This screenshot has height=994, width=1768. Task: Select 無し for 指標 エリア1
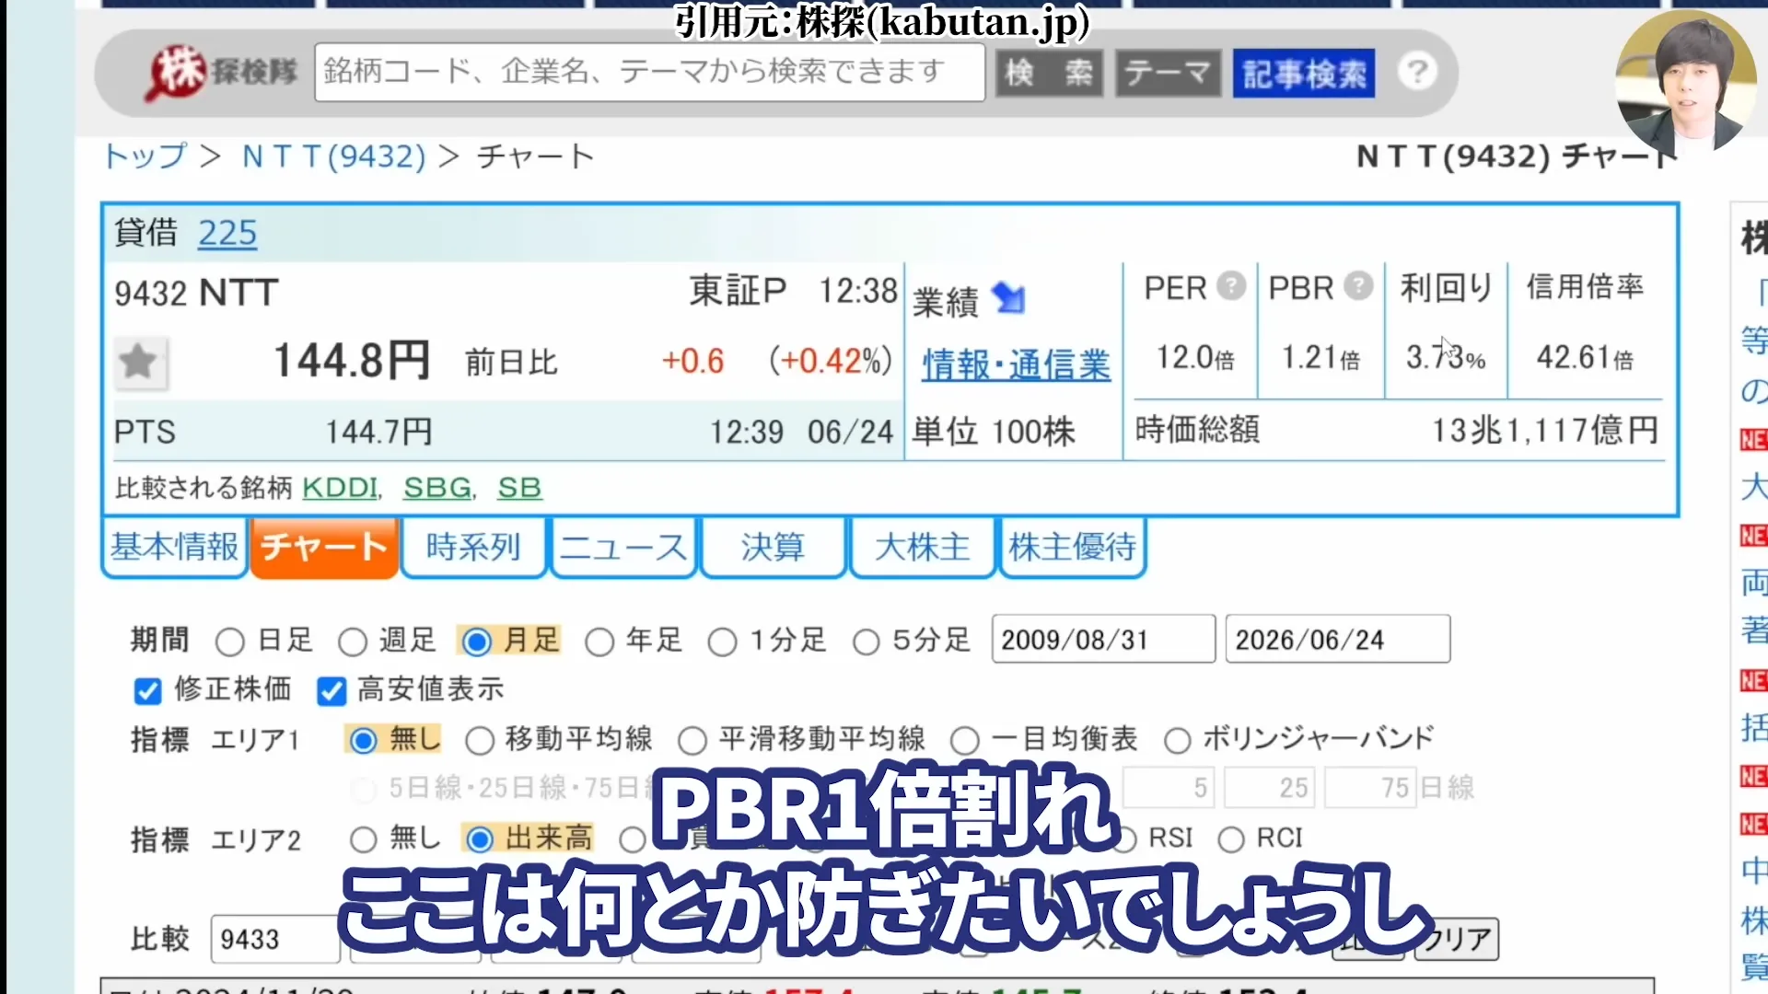[x=364, y=740]
